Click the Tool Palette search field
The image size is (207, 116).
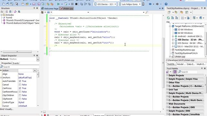tap(188, 72)
